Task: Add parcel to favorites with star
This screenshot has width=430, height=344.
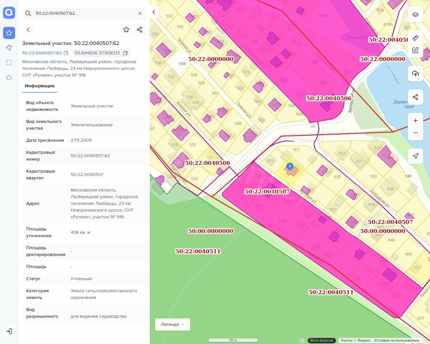Action: (126, 30)
